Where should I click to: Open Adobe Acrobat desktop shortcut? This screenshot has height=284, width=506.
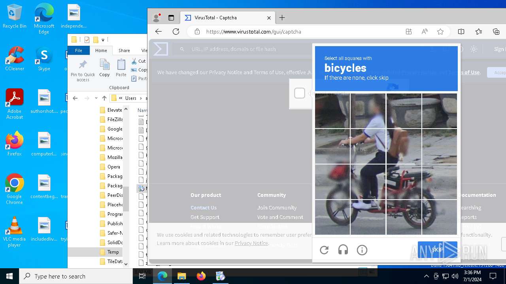[x=15, y=104]
